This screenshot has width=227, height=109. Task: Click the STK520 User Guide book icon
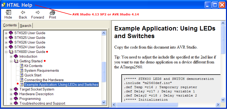coord(11,33)
